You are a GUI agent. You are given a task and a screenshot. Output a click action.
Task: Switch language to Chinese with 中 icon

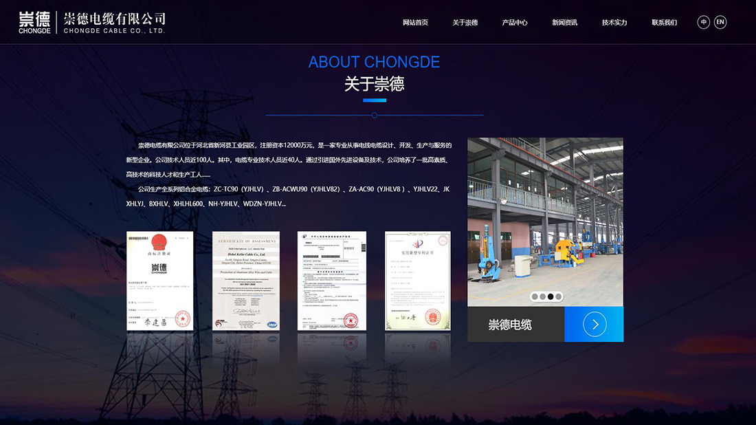point(704,22)
